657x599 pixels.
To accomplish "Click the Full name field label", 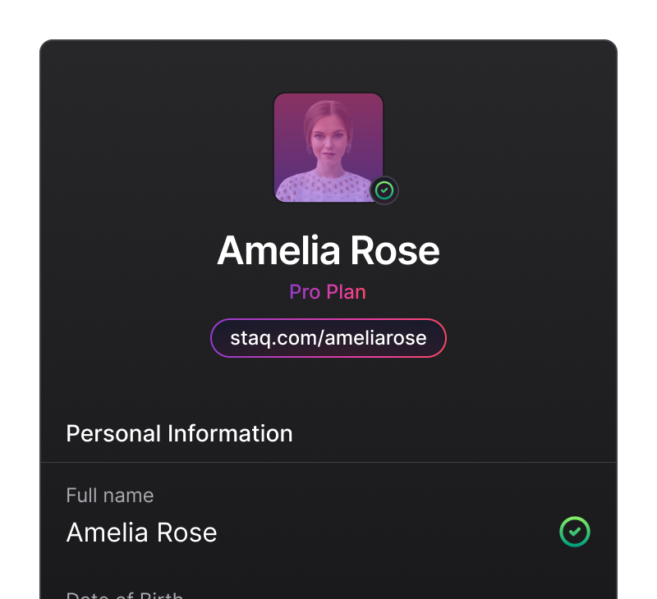I will 109,495.
